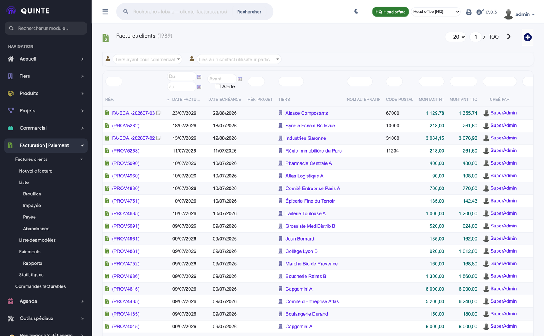The width and height of the screenshot is (544, 336).
Task: Open Commandes facturables menu item
Action: click(40, 286)
